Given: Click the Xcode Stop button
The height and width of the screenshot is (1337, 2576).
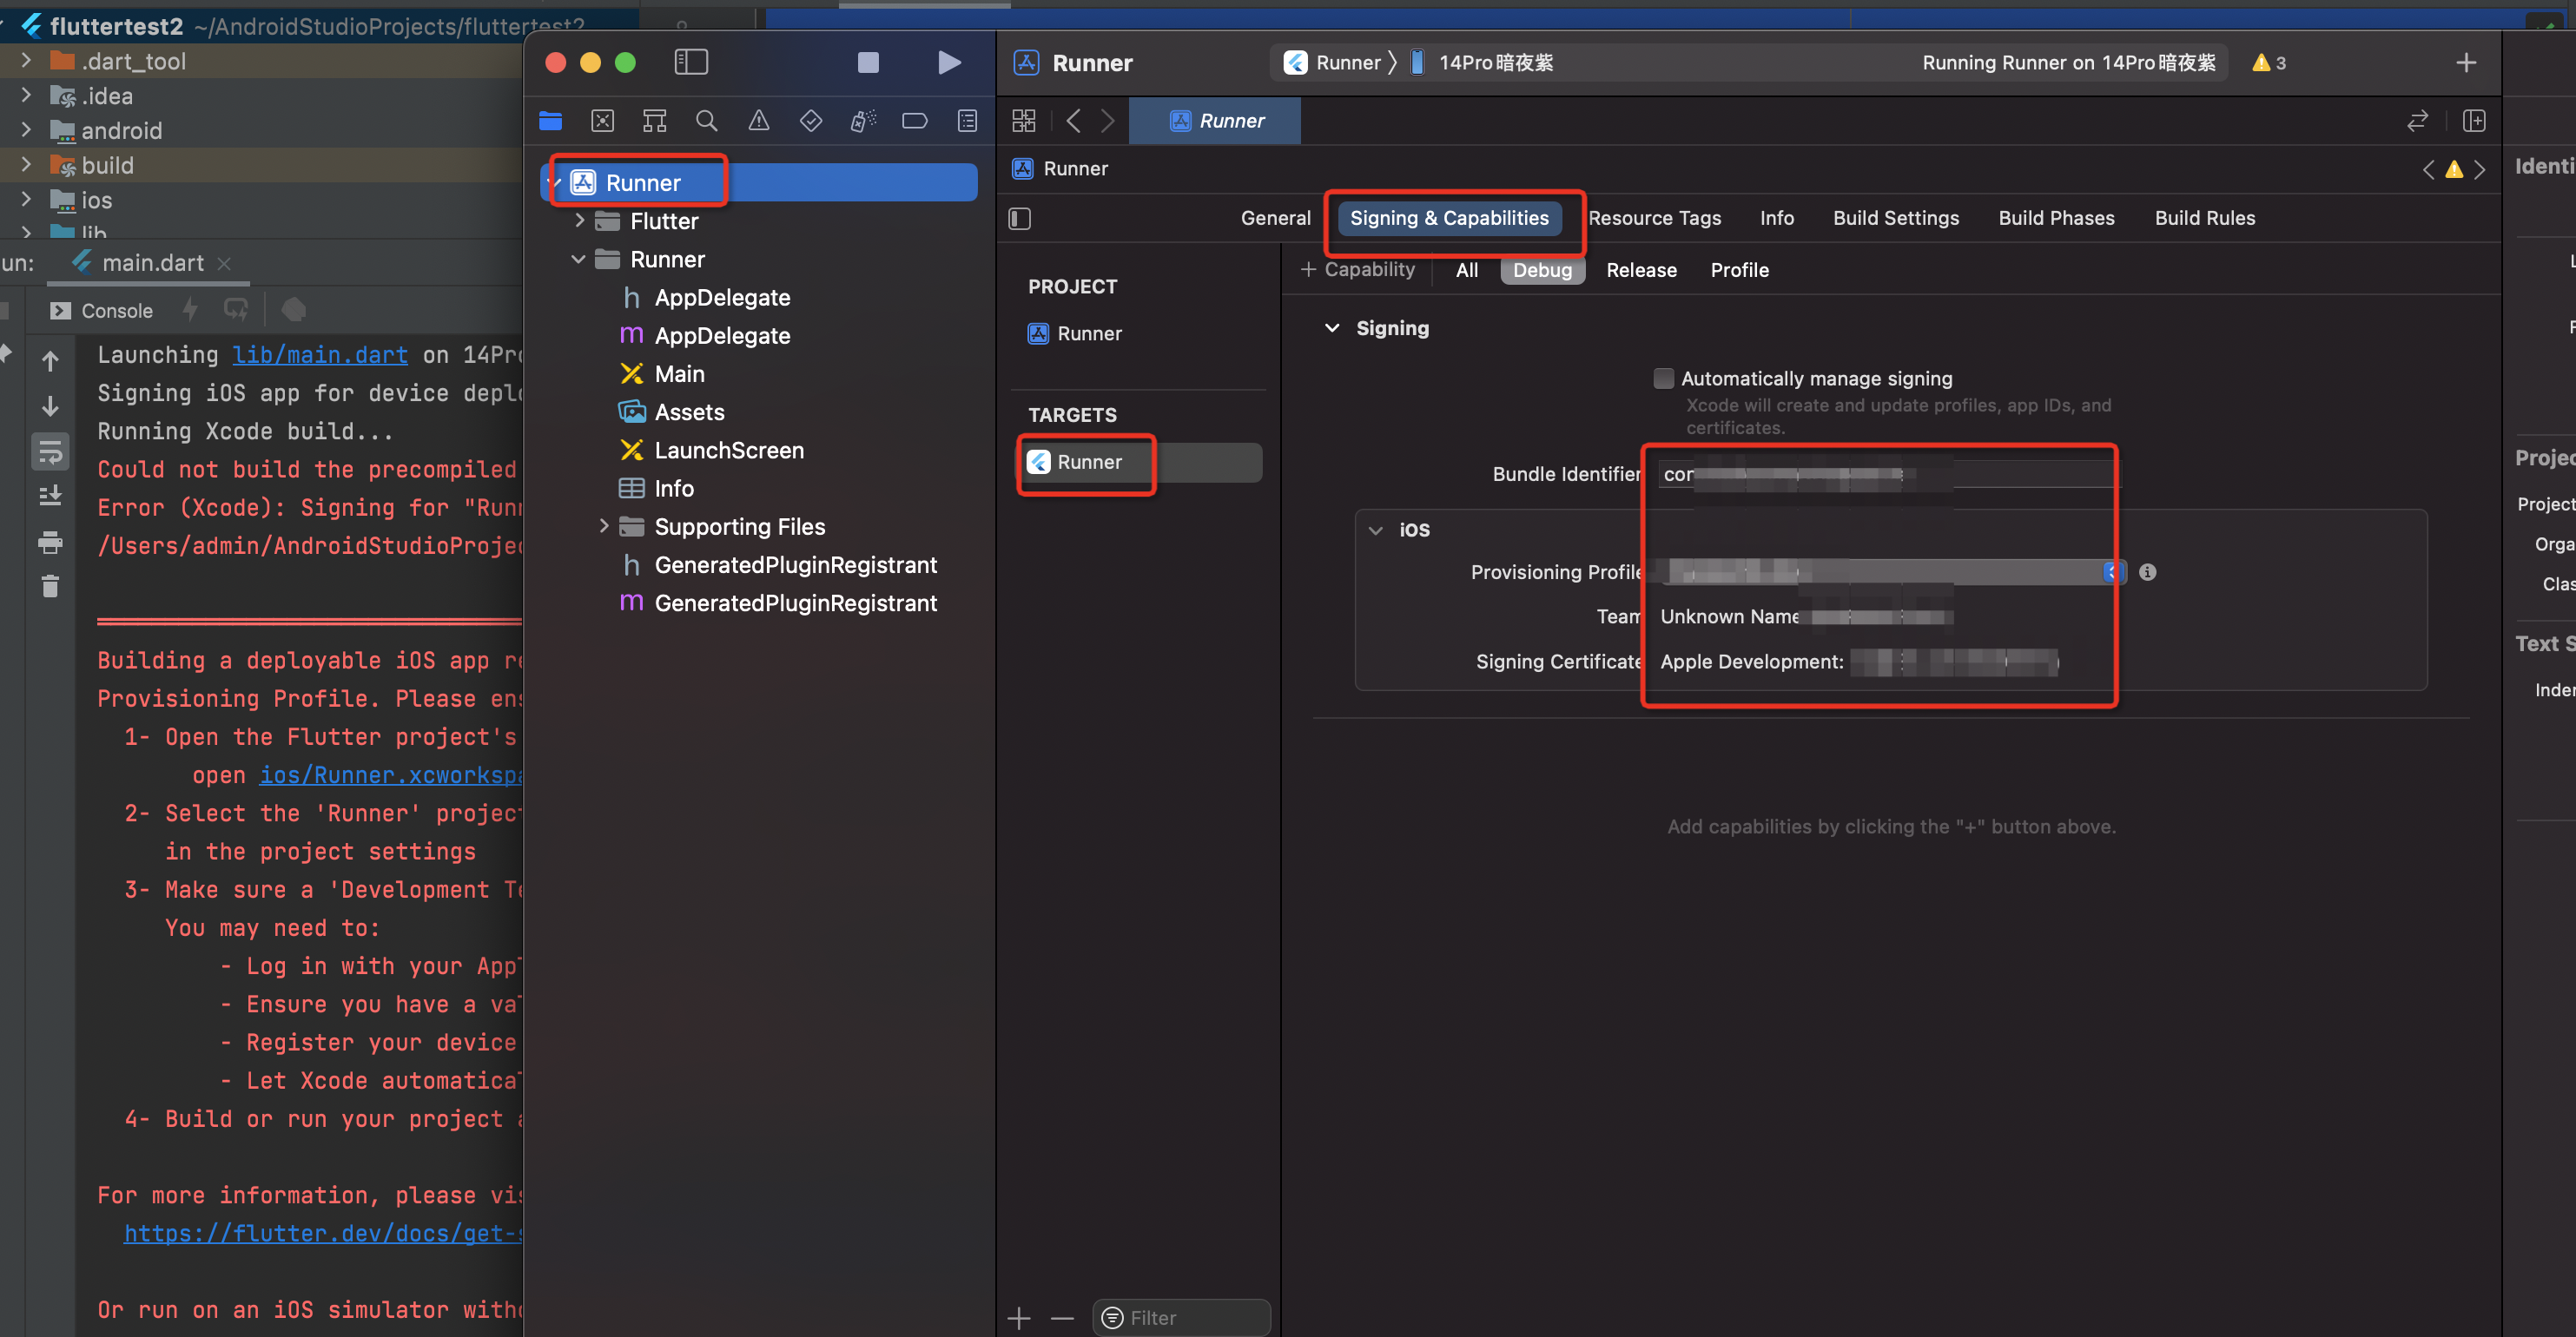Looking at the screenshot, I should coord(868,63).
